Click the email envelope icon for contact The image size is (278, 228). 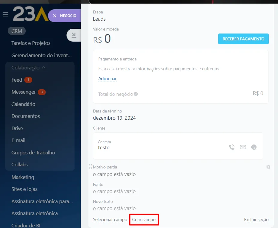243,147
